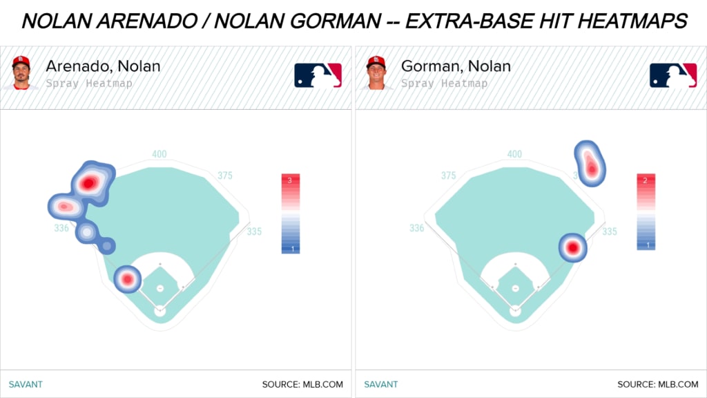Image resolution: width=707 pixels, height=398 pixels.
Task: Open the "Arenado, Nolan" player name
Action: click(x=103, y=66)
